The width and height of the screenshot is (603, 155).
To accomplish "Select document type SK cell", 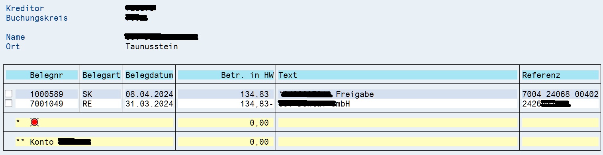I will click(x=102, y=94).
